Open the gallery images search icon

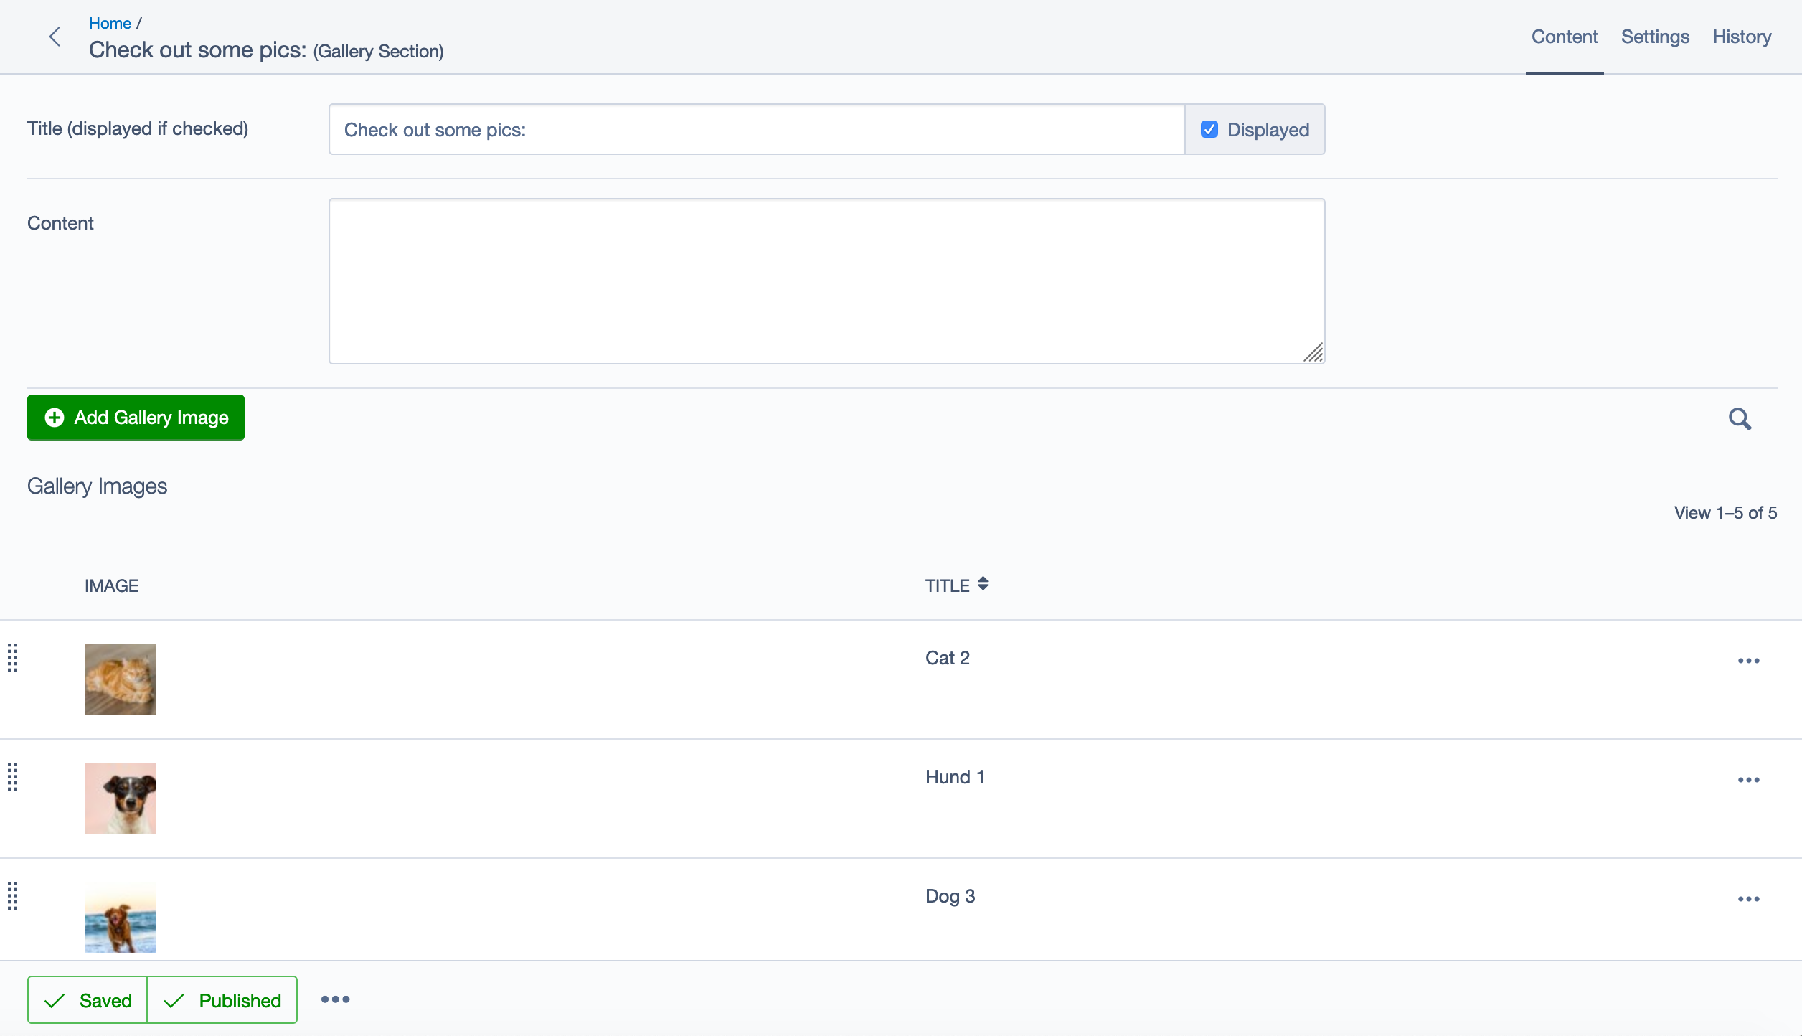click(x=1739, y=419)
